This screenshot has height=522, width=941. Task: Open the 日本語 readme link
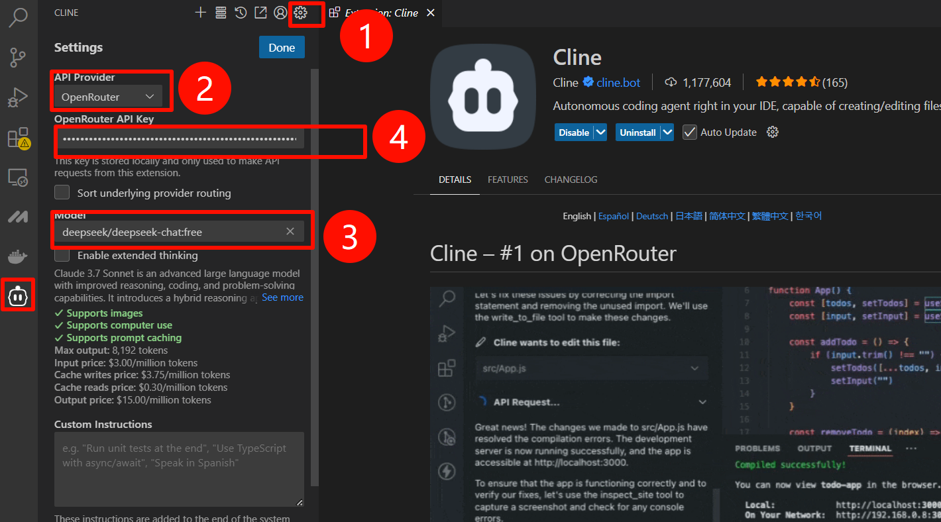tap(689, 216)
